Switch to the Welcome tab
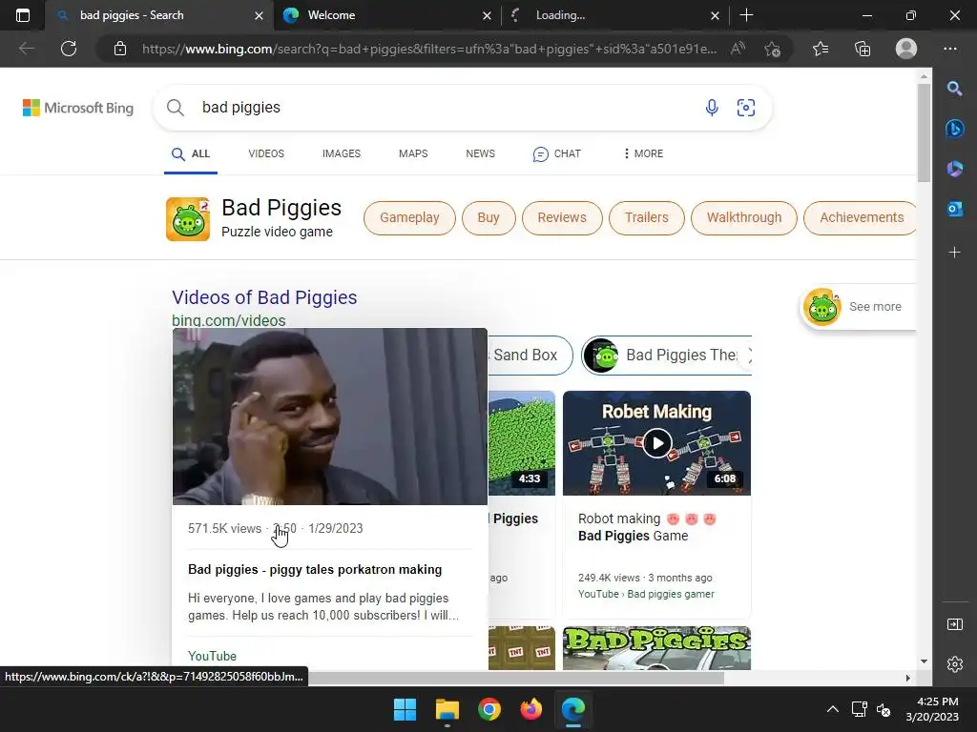The width and height of the screenshot is (977, 732). [x=386, y=15]
